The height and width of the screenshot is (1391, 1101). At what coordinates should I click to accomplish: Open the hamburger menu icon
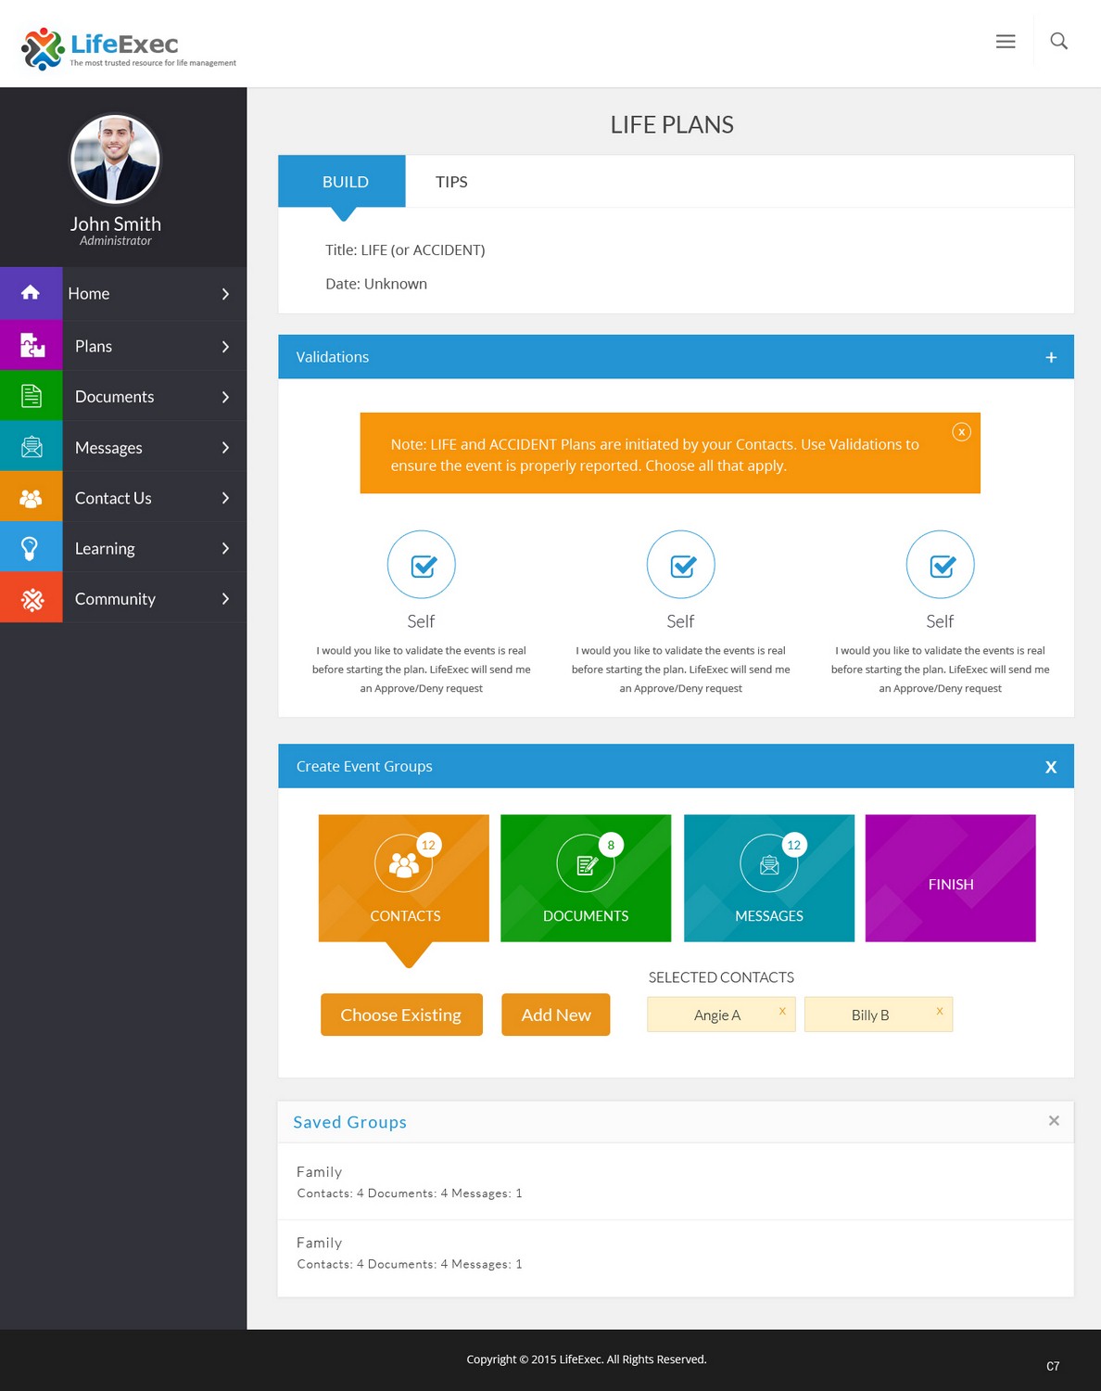click(x=1006, y=42)
